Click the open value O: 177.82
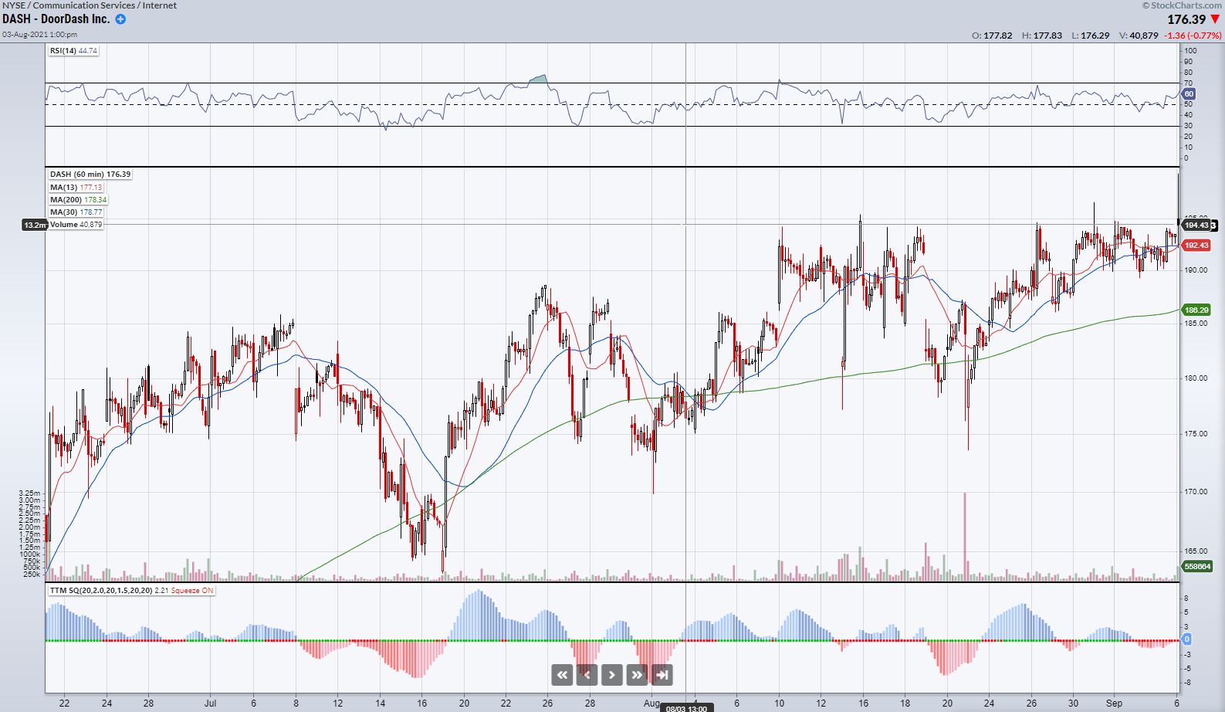The height and width of the screenshot is (712, 1225). 992,36
